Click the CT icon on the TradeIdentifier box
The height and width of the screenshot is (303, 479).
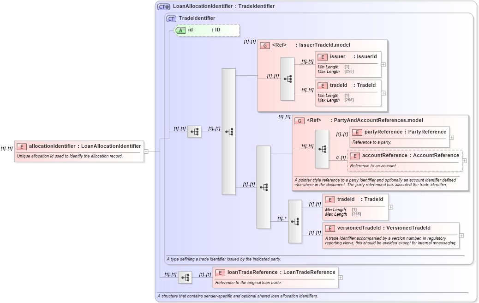(171, 18)
